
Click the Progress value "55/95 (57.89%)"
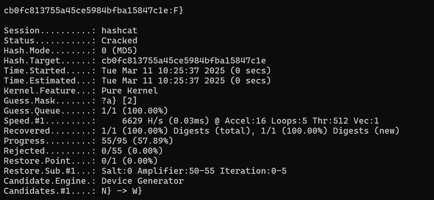point(137,141)
